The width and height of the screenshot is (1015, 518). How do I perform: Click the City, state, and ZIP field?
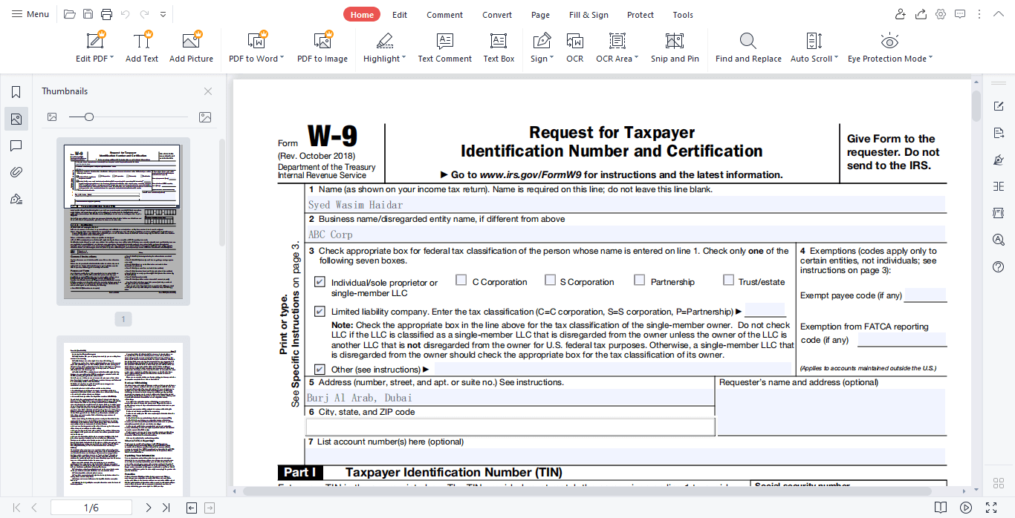click(510, 427)
